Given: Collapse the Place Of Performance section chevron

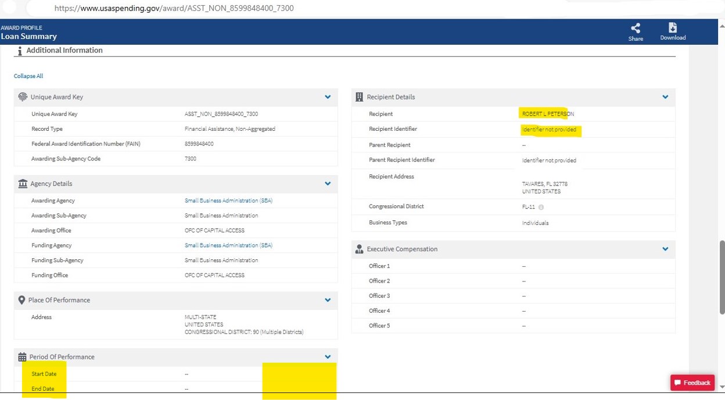Looking at the screenshot, I should click(x=328, y=300).
